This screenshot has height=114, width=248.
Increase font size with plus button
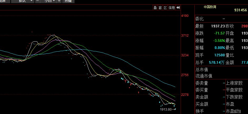point(59,1)
